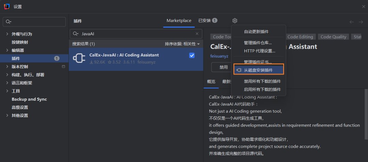The width and height of the screenshot is (368, 162).
Task: Clear the JavaAI search with the X icon
Action: pos(197,34)
